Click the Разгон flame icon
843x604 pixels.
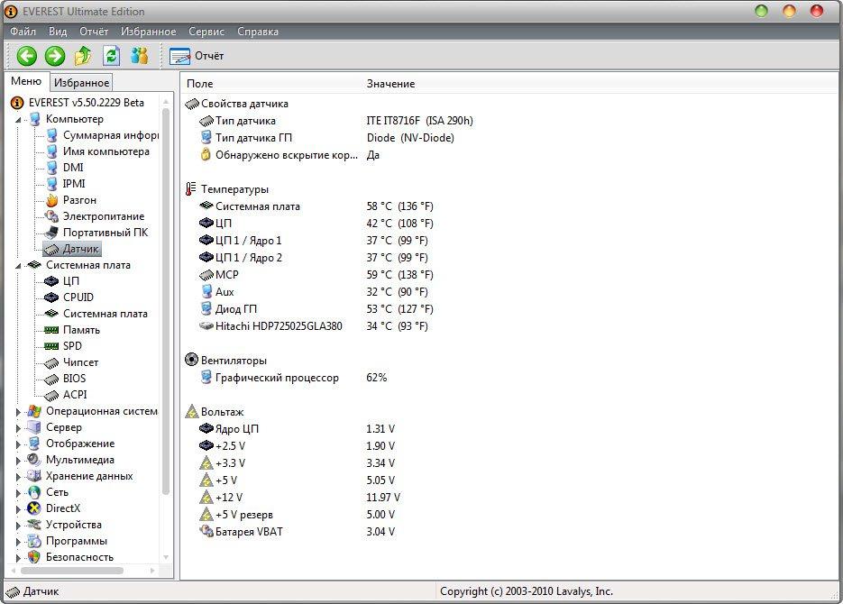51,200
